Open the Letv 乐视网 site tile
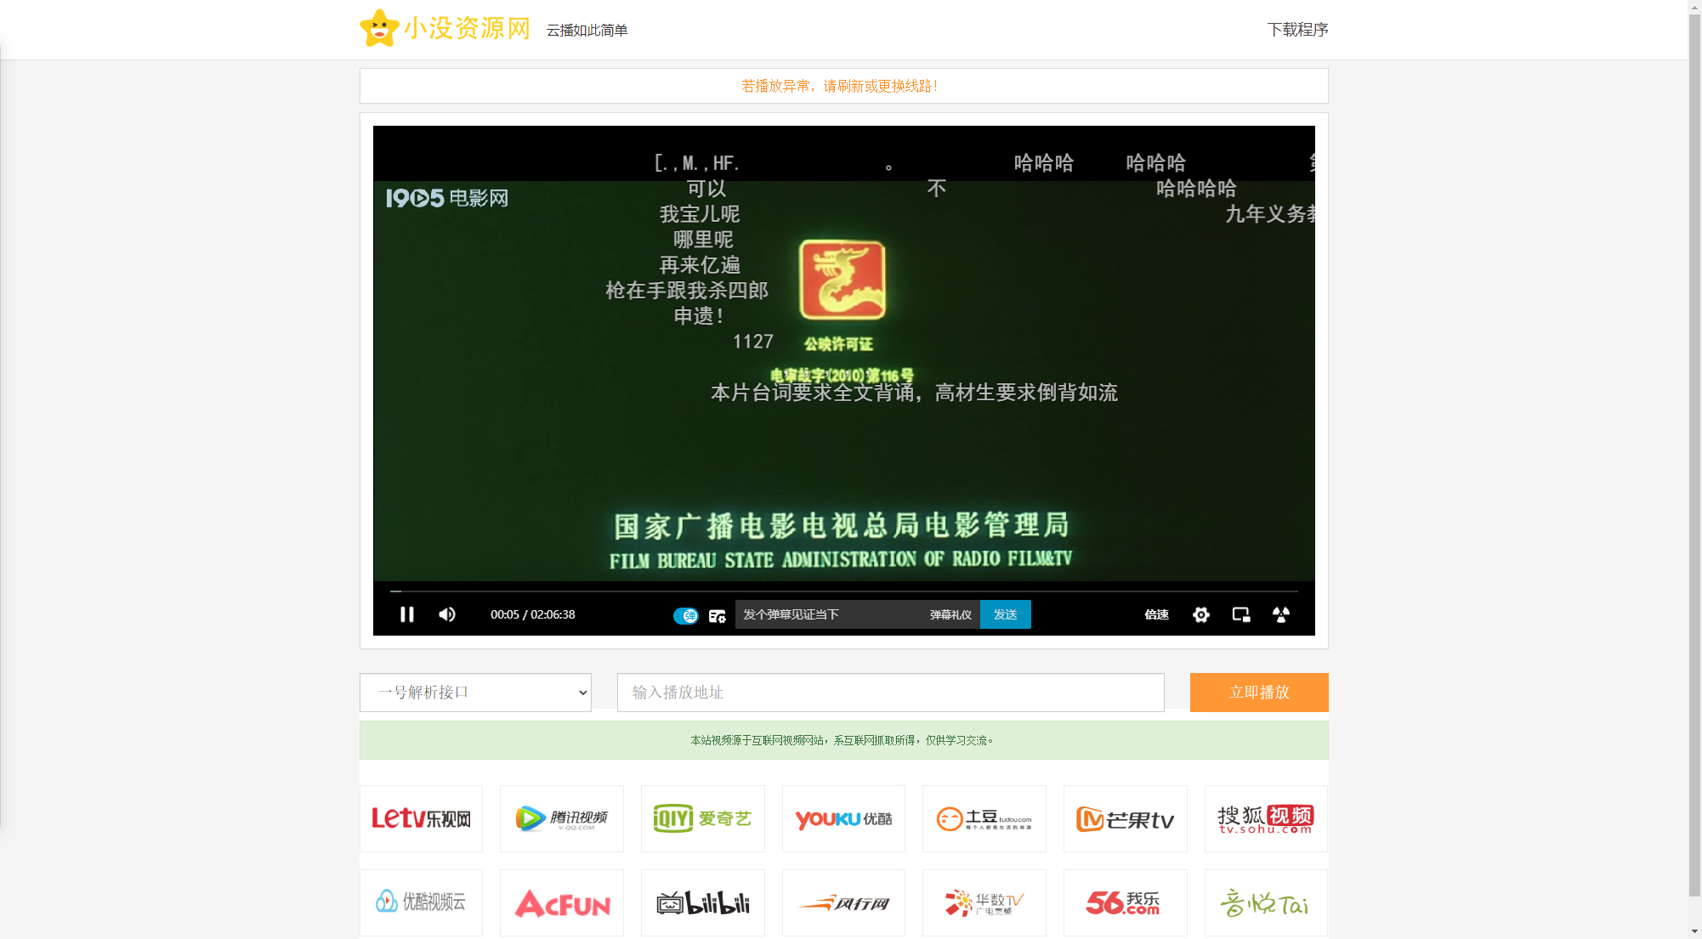Screen dimensions: 1702x939 pos(421,818)
